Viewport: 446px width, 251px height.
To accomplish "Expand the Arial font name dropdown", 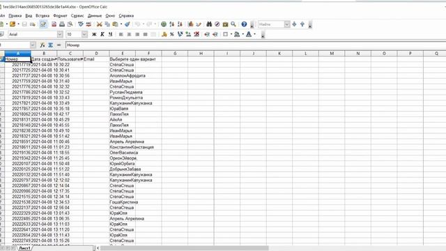I will 60,34.
